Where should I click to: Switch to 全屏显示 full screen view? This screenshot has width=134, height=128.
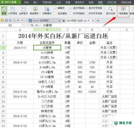coord(23,11)
